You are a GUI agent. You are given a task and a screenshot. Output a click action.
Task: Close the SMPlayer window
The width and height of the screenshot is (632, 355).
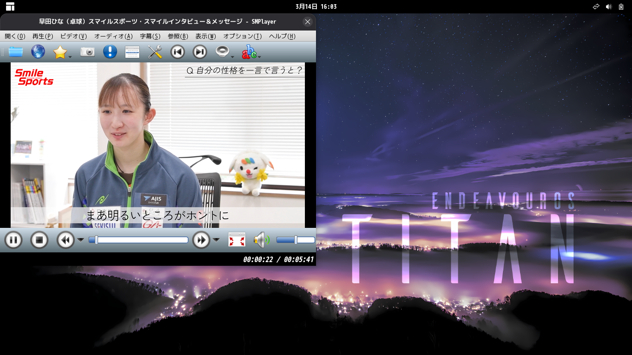[308, 22]
